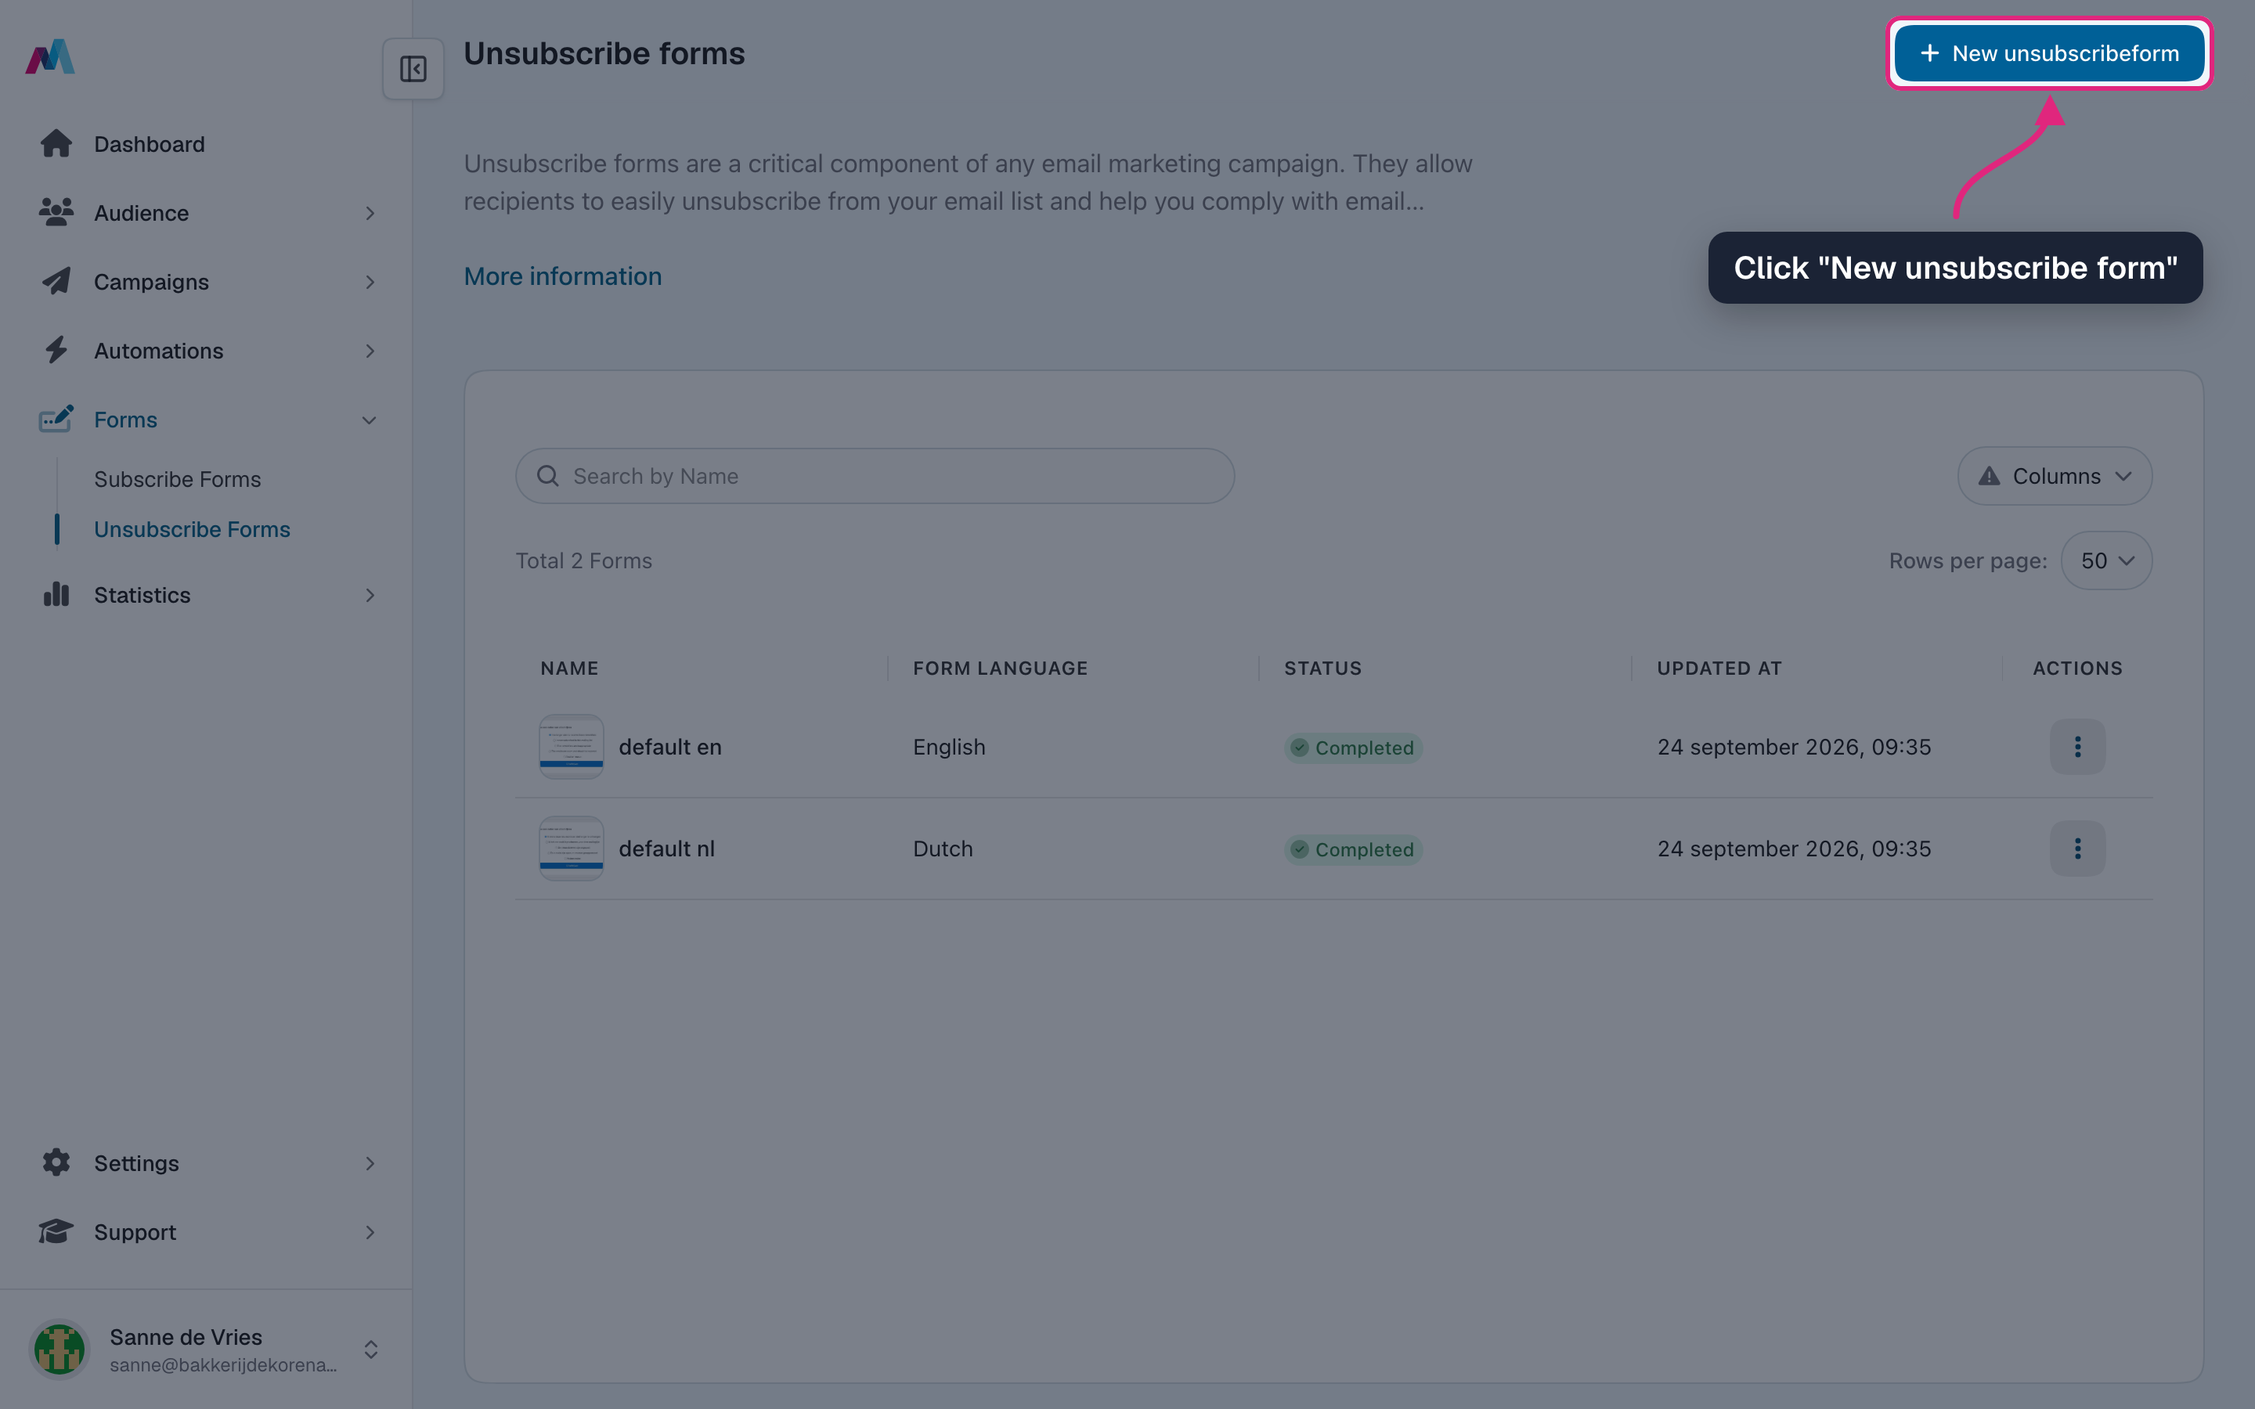Click the NAME column header
The image size is (2255, 1409).
[569, 668]
